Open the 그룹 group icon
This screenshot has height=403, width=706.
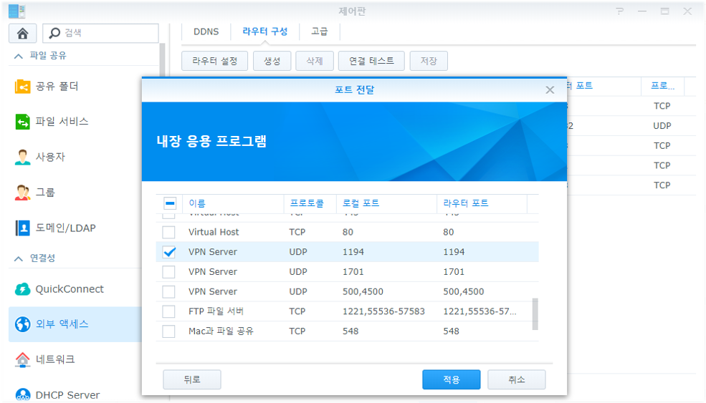point(22,193)
